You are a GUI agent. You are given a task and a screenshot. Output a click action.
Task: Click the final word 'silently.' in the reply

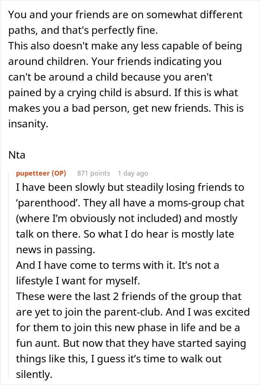point(34,374)
